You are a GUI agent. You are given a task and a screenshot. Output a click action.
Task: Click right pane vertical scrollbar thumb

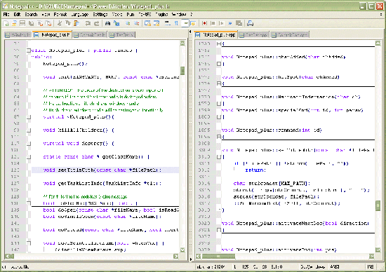tap(378, 206)
